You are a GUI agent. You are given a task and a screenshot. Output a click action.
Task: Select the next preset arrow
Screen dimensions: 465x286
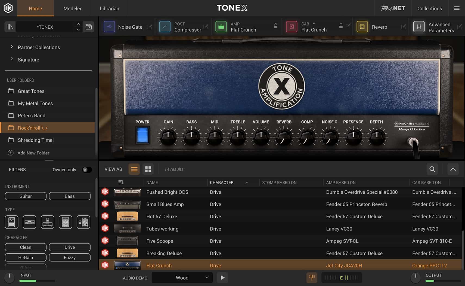coord(78,29)
